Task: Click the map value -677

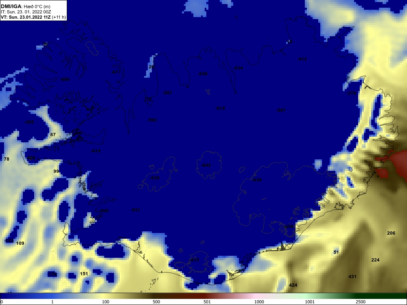Action: pyautogui.click(x=116, y=72)
